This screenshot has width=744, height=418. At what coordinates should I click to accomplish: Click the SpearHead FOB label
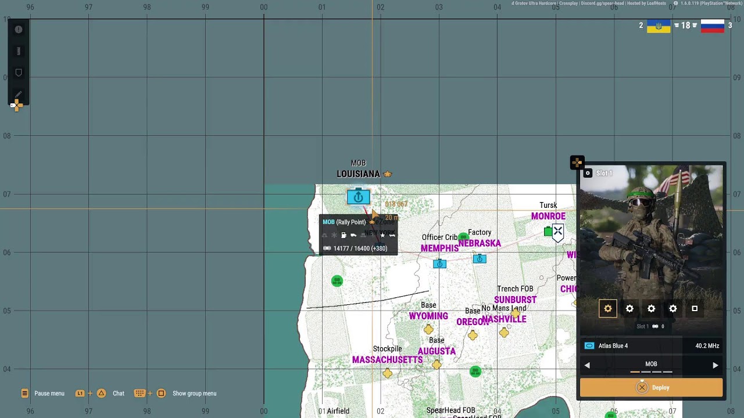(450, 410)
